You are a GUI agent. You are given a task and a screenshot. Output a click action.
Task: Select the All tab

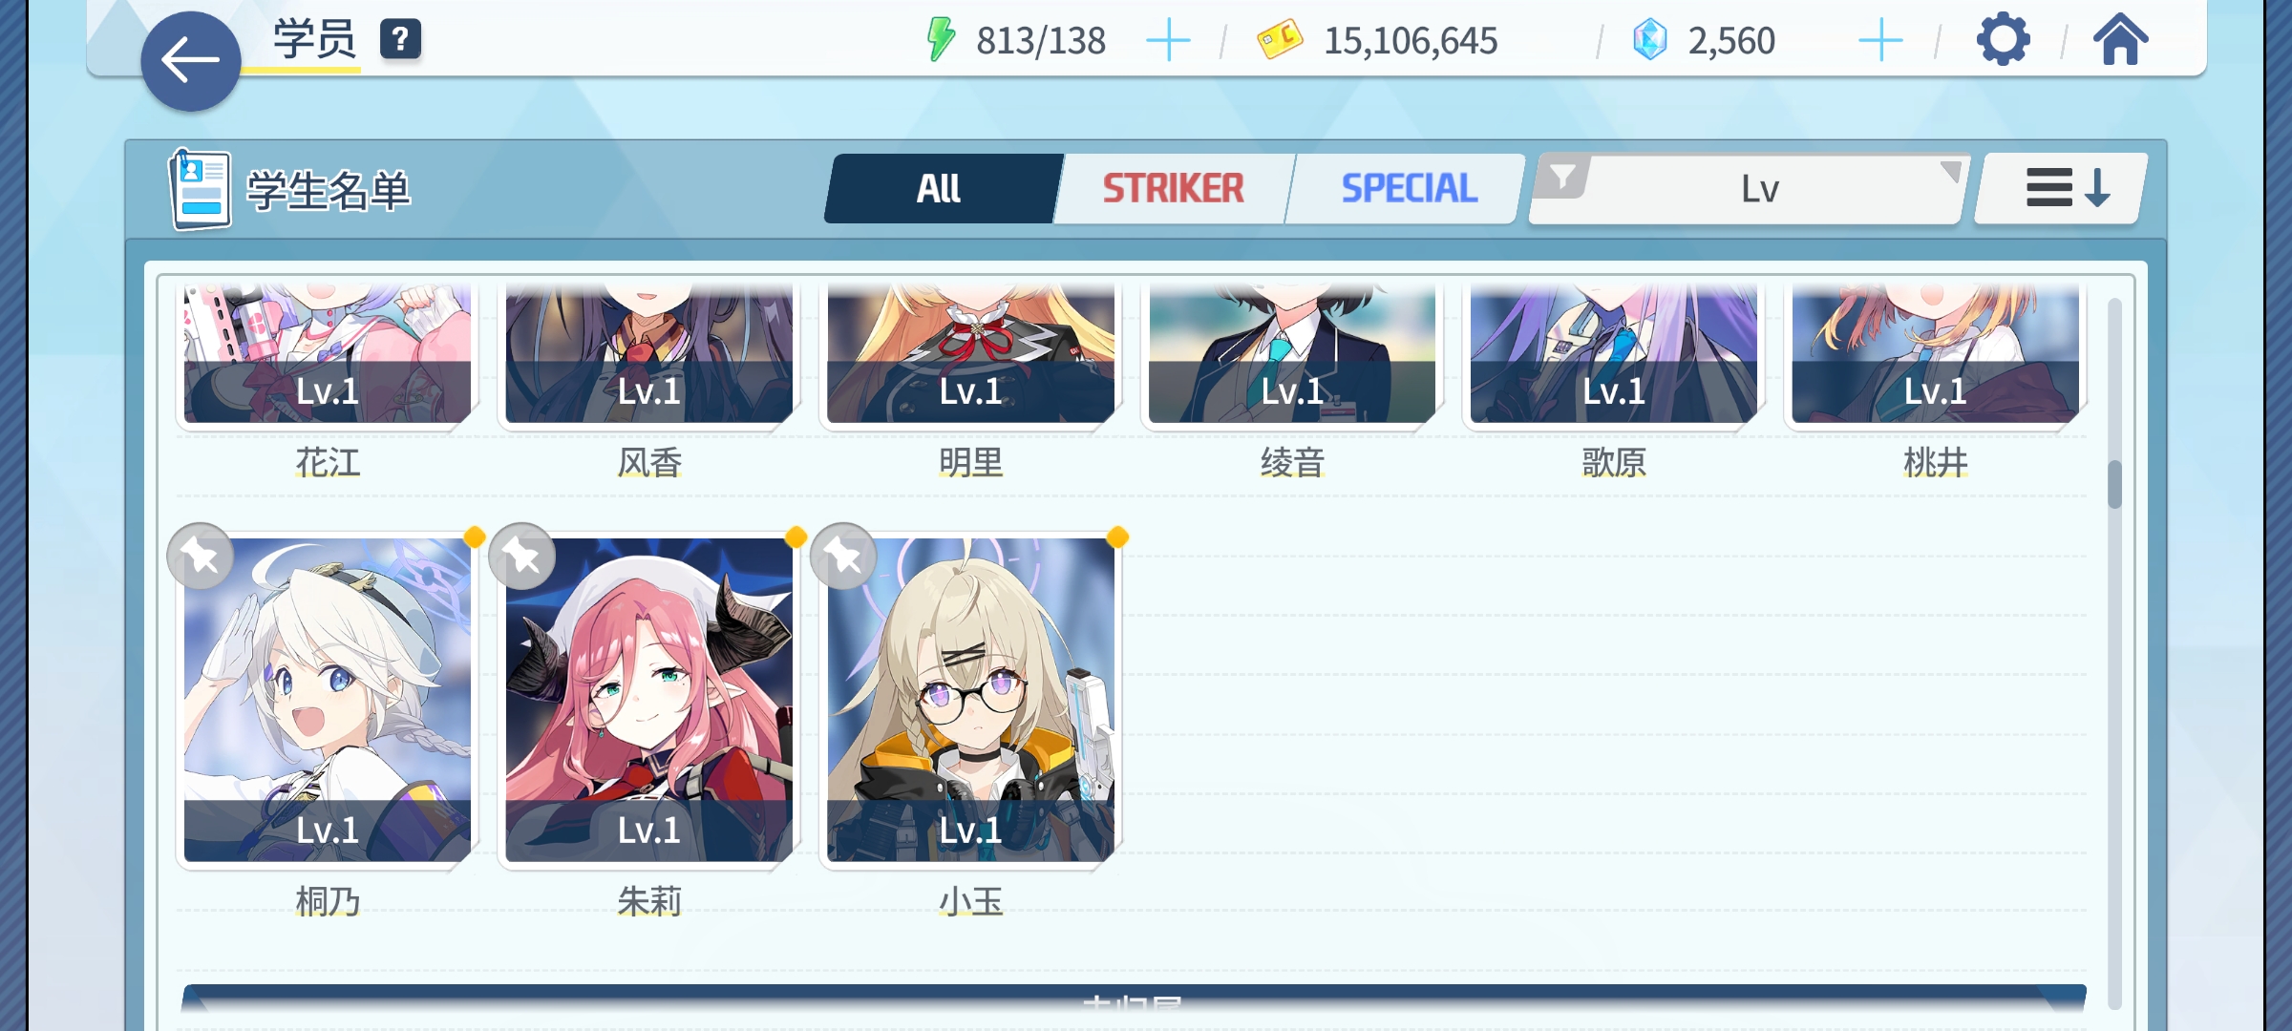pyautogui.click(x=941, y=188)
